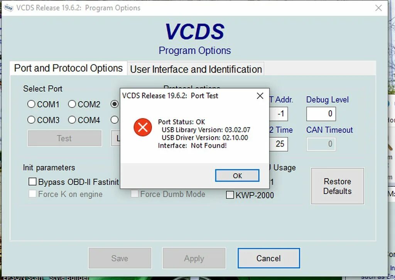Click the 'Port Status: OK' text
Screen dimensions: 395x280
[x=181, y=122]
